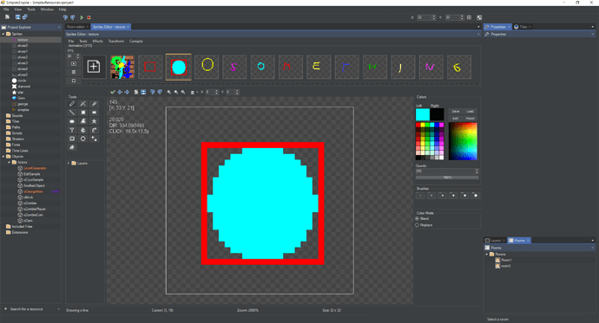
Task: Select the Replace color mode radio button
Action: click(418, 225)
